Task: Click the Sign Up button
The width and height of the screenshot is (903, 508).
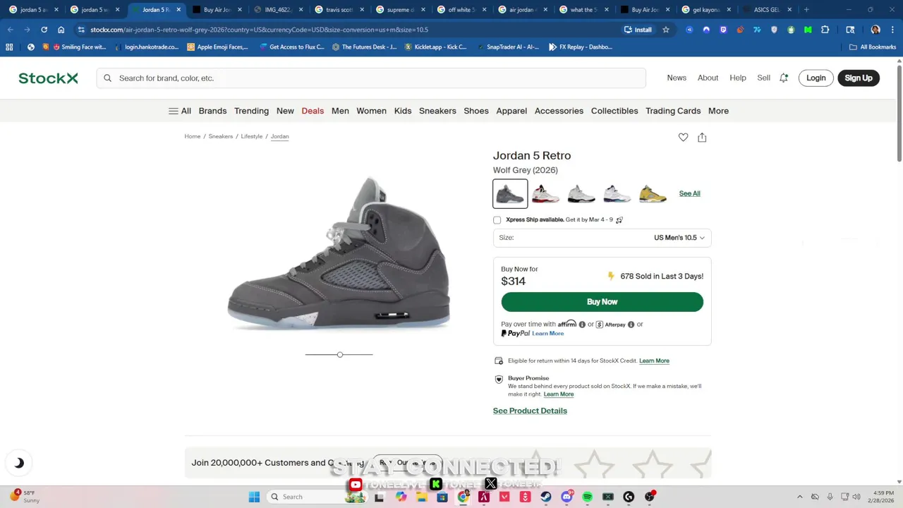Action: click(859, 78)
